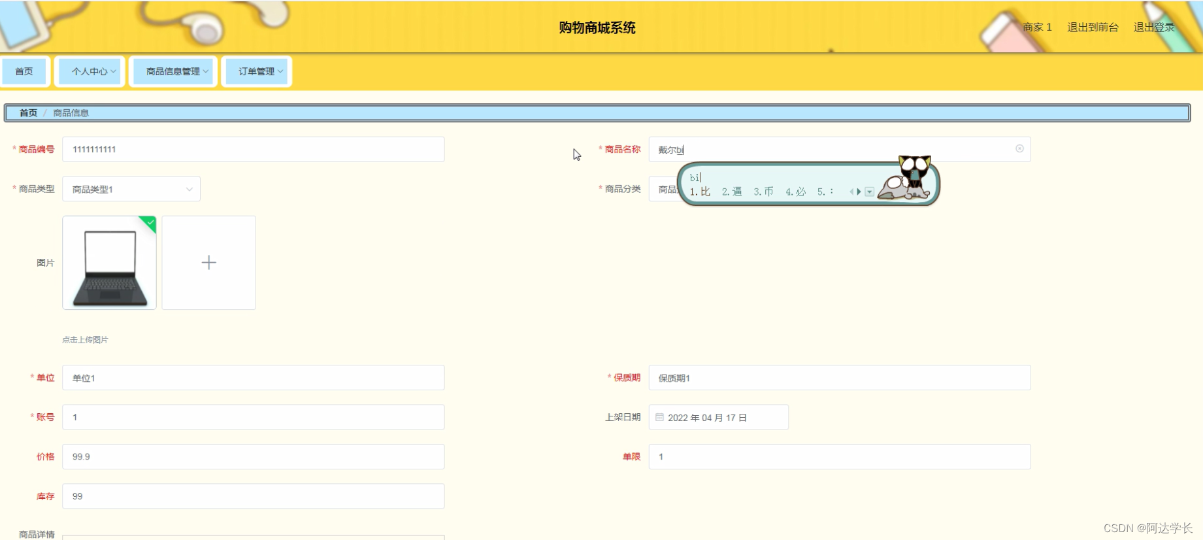Focus the 价格 input field
This screenshot has height=540, width=1203.
point(254,456)
